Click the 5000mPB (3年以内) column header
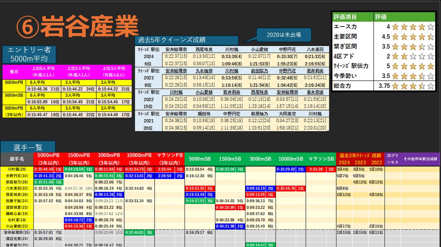 tap(48, 159)
